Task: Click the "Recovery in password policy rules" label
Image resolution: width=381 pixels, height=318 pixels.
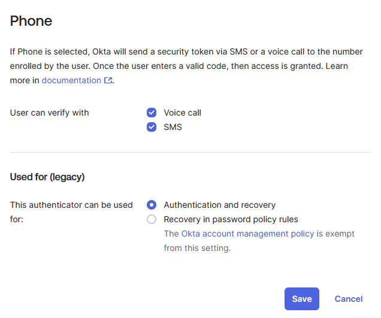Action: (231, 219)
